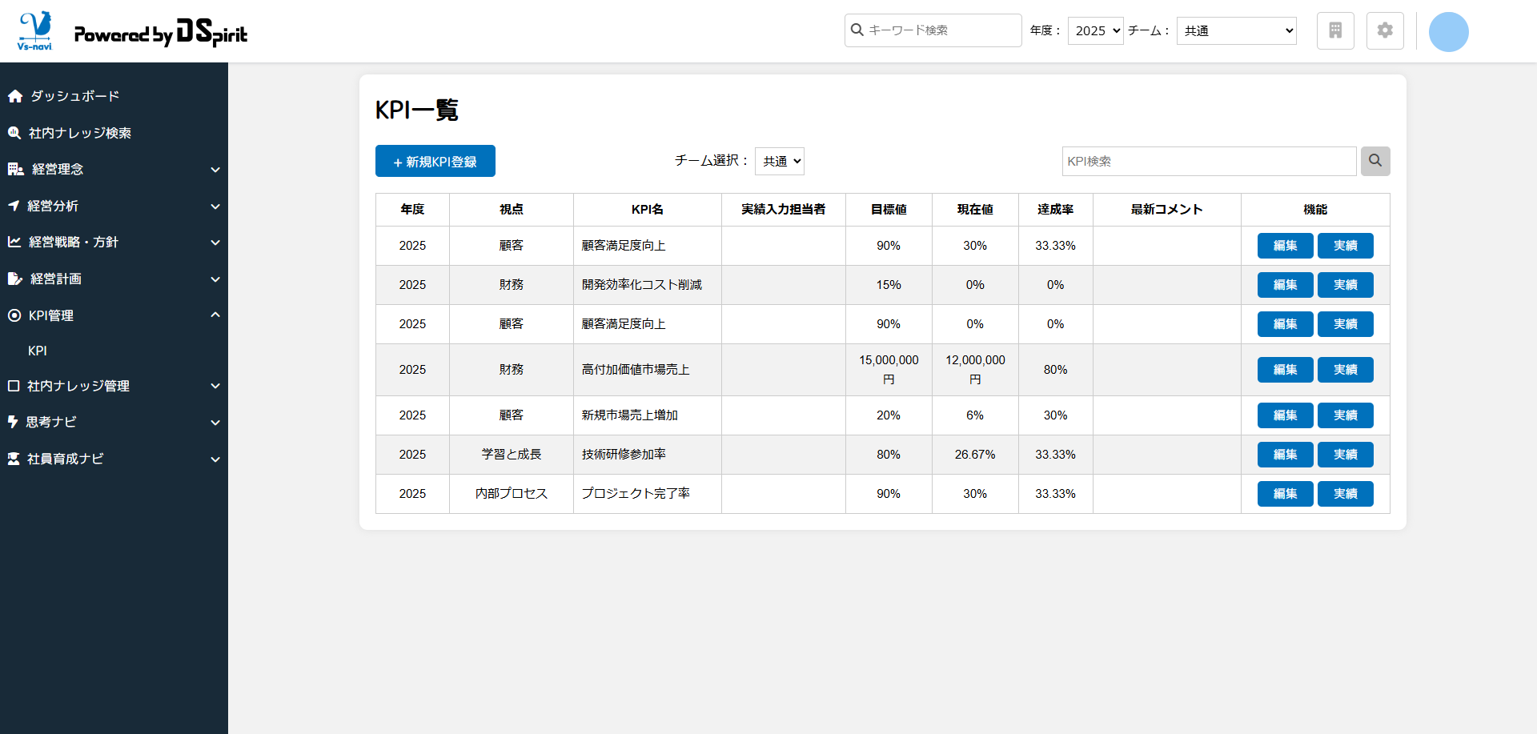1537x734 pixels.
Task: Click the KPI名 column header
Action: pyautogui.click(x=648, y=210)
